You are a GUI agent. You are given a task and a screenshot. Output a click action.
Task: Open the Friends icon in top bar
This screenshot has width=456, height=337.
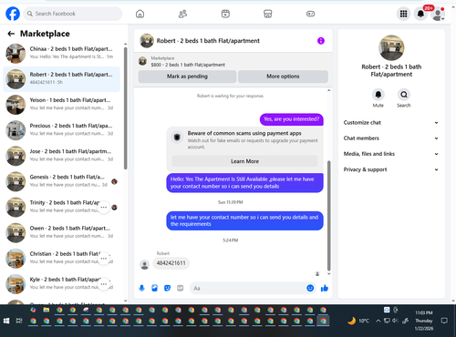click(182, 14)
